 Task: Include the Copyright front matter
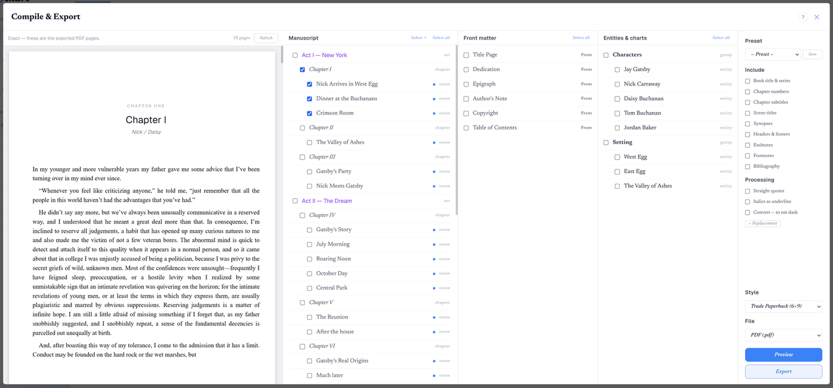click(466, 113)
